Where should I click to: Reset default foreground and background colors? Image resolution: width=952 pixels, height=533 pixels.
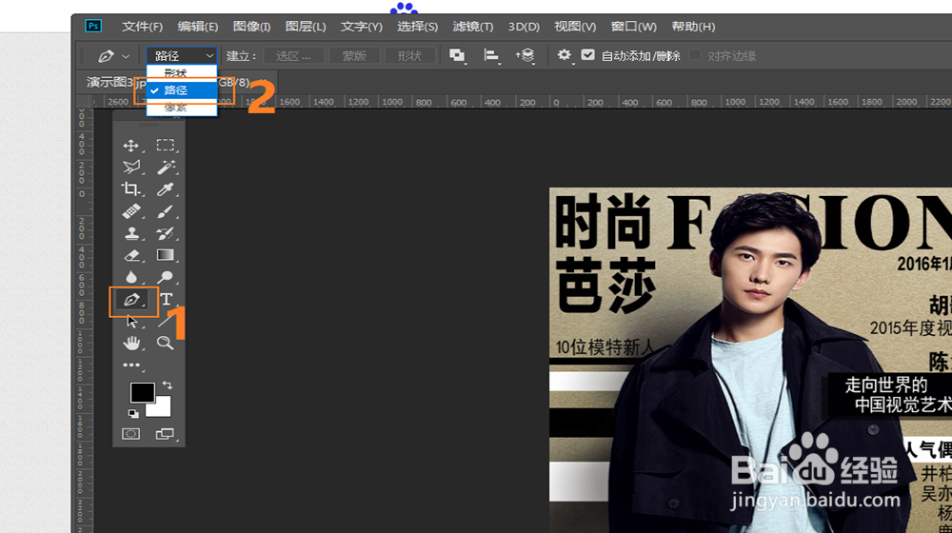pyautogui.click(x=133, y=414)
